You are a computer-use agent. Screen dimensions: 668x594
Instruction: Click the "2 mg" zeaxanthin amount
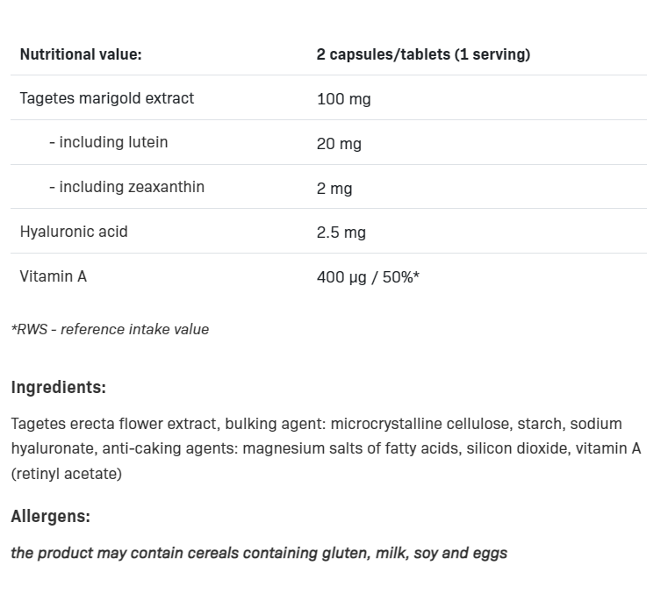click(x=334, y=189)
